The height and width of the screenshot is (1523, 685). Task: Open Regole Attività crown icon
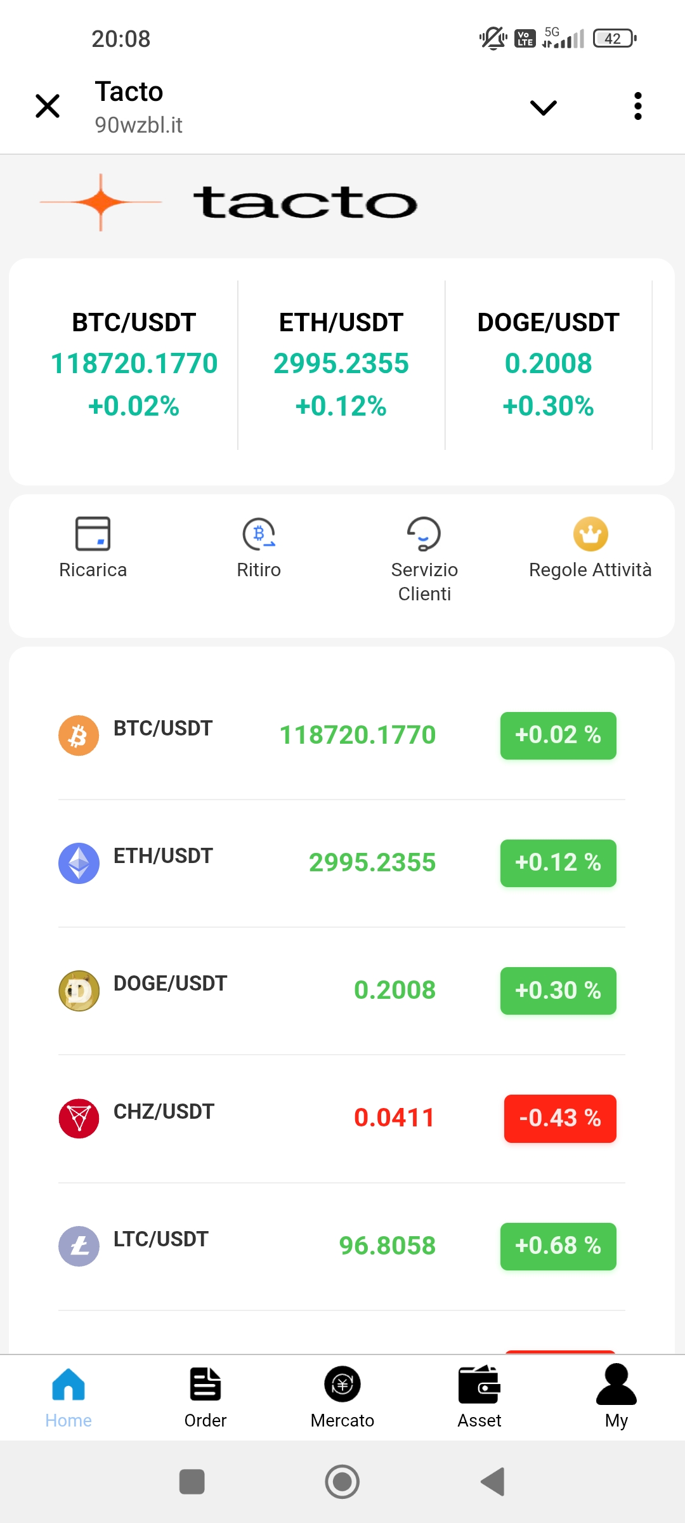pyautogui.click(x=590, y=534)
